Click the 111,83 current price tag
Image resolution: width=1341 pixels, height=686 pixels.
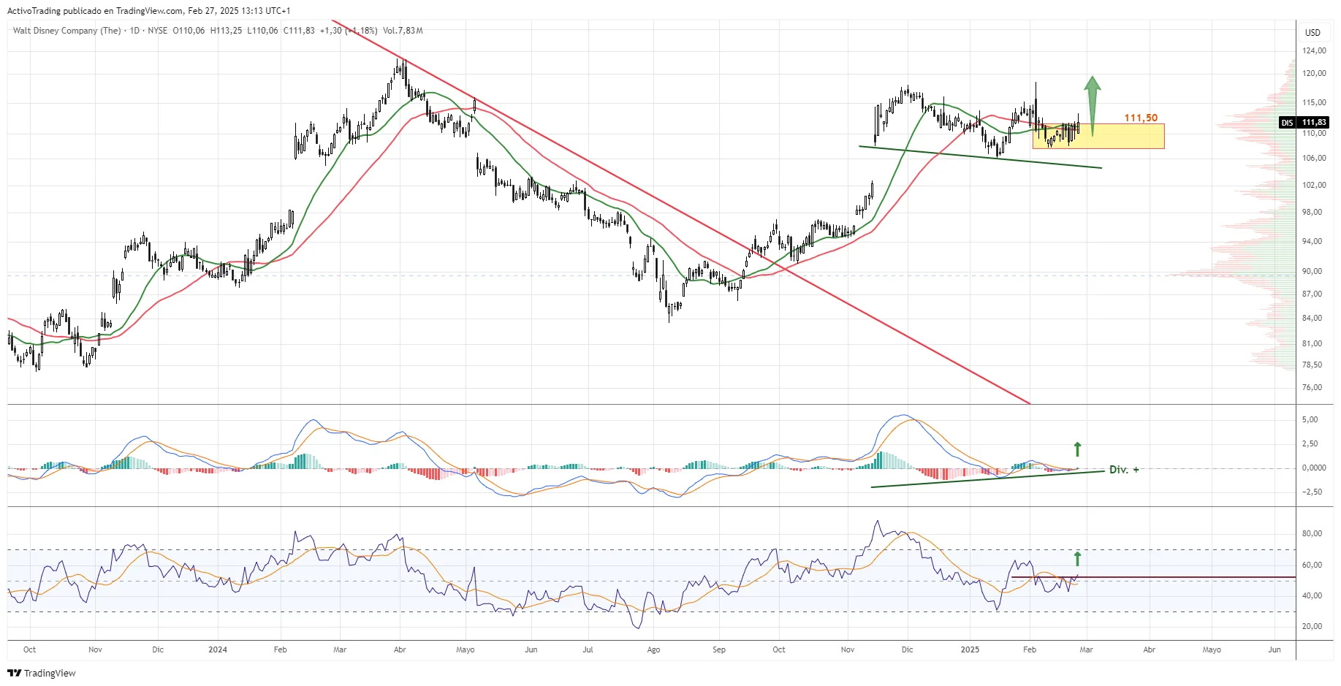point(1314,123)
